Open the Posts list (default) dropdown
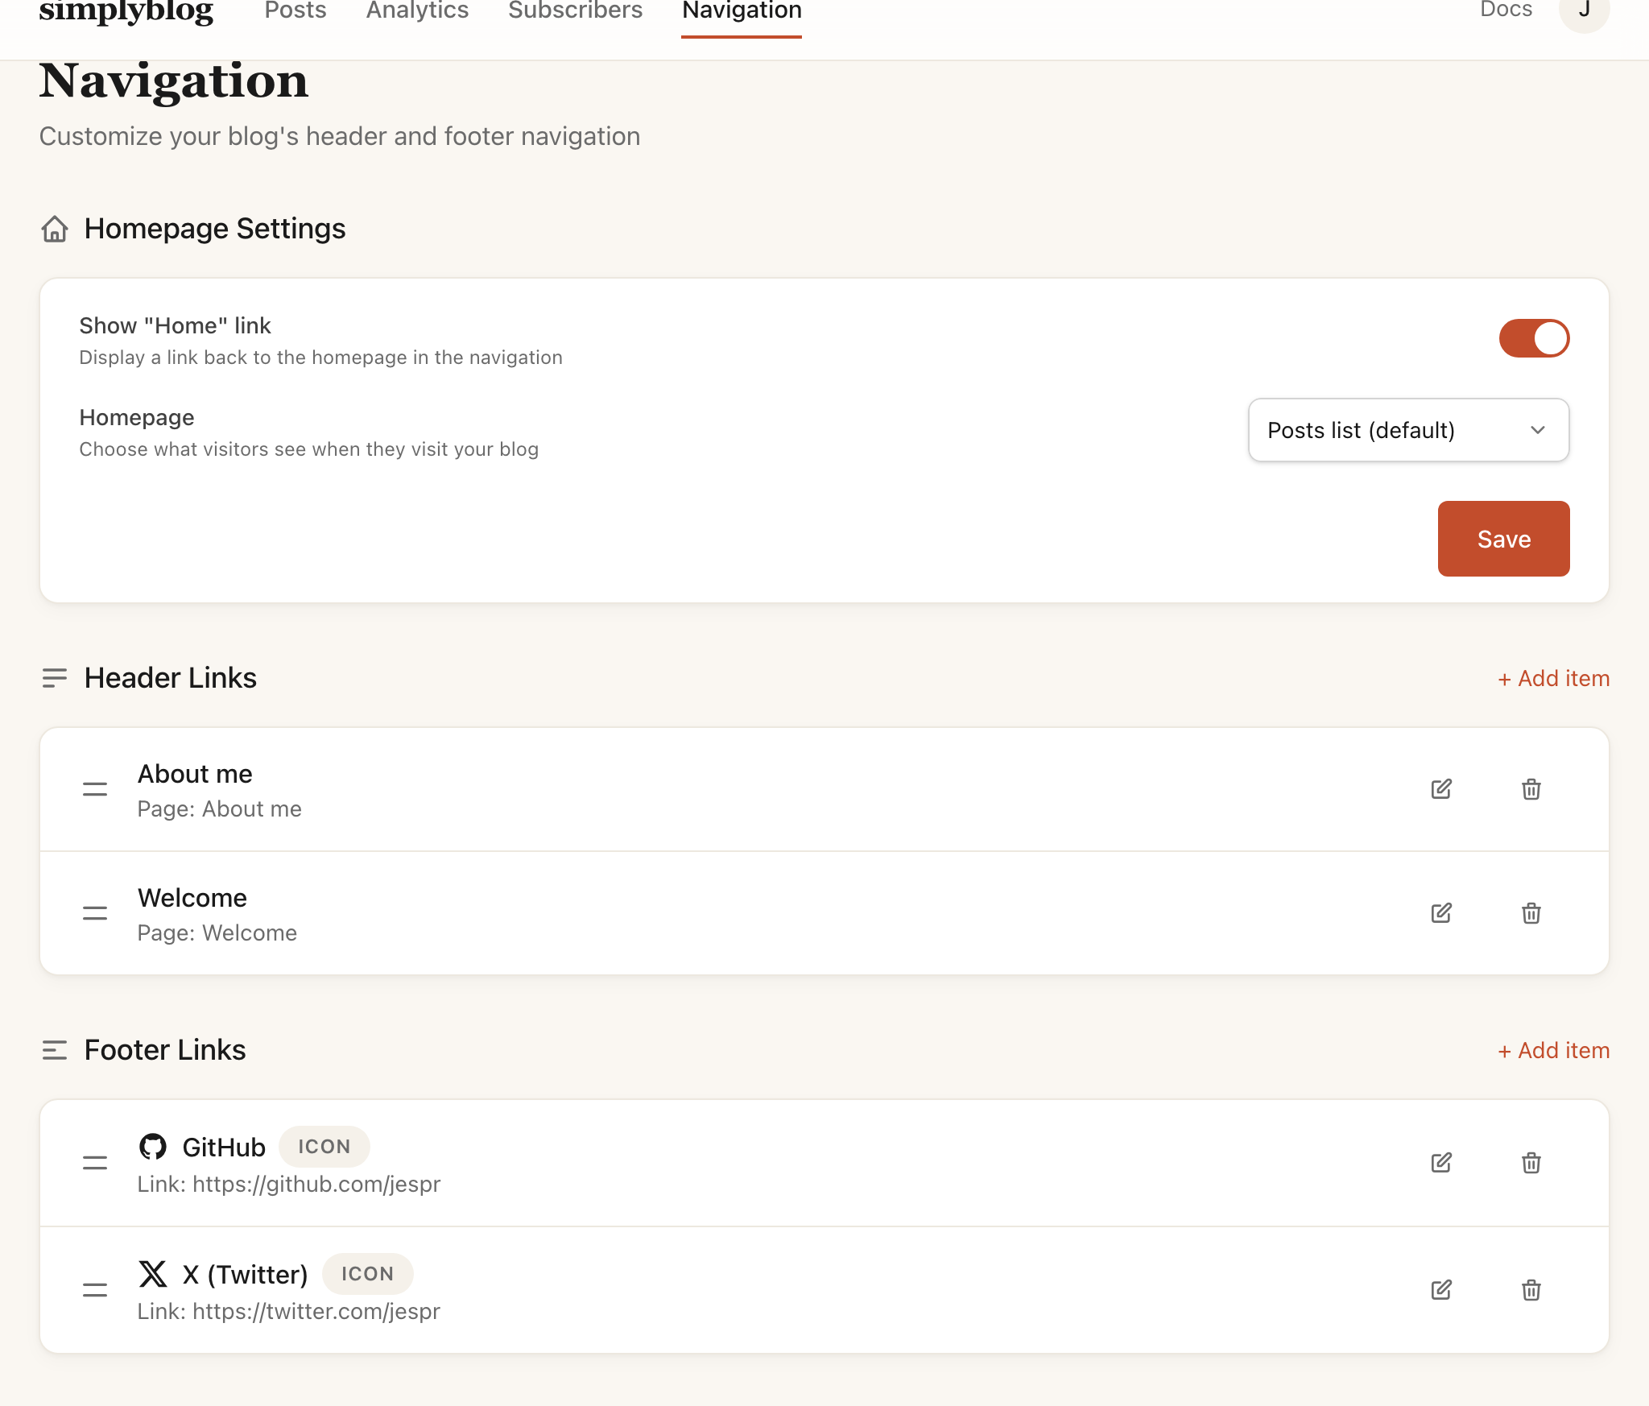The width and height of the screenshot is (1649, 1406). tap(1407, 430)
